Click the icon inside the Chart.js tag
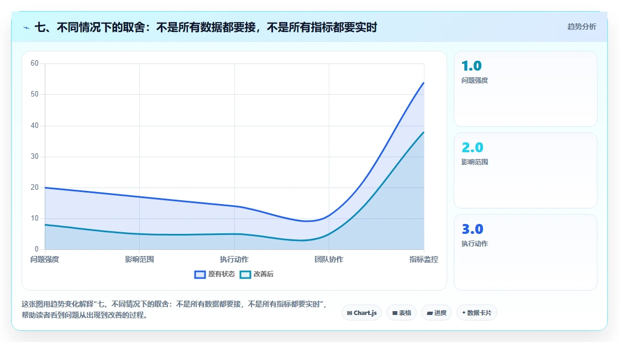 pos(349,313)
